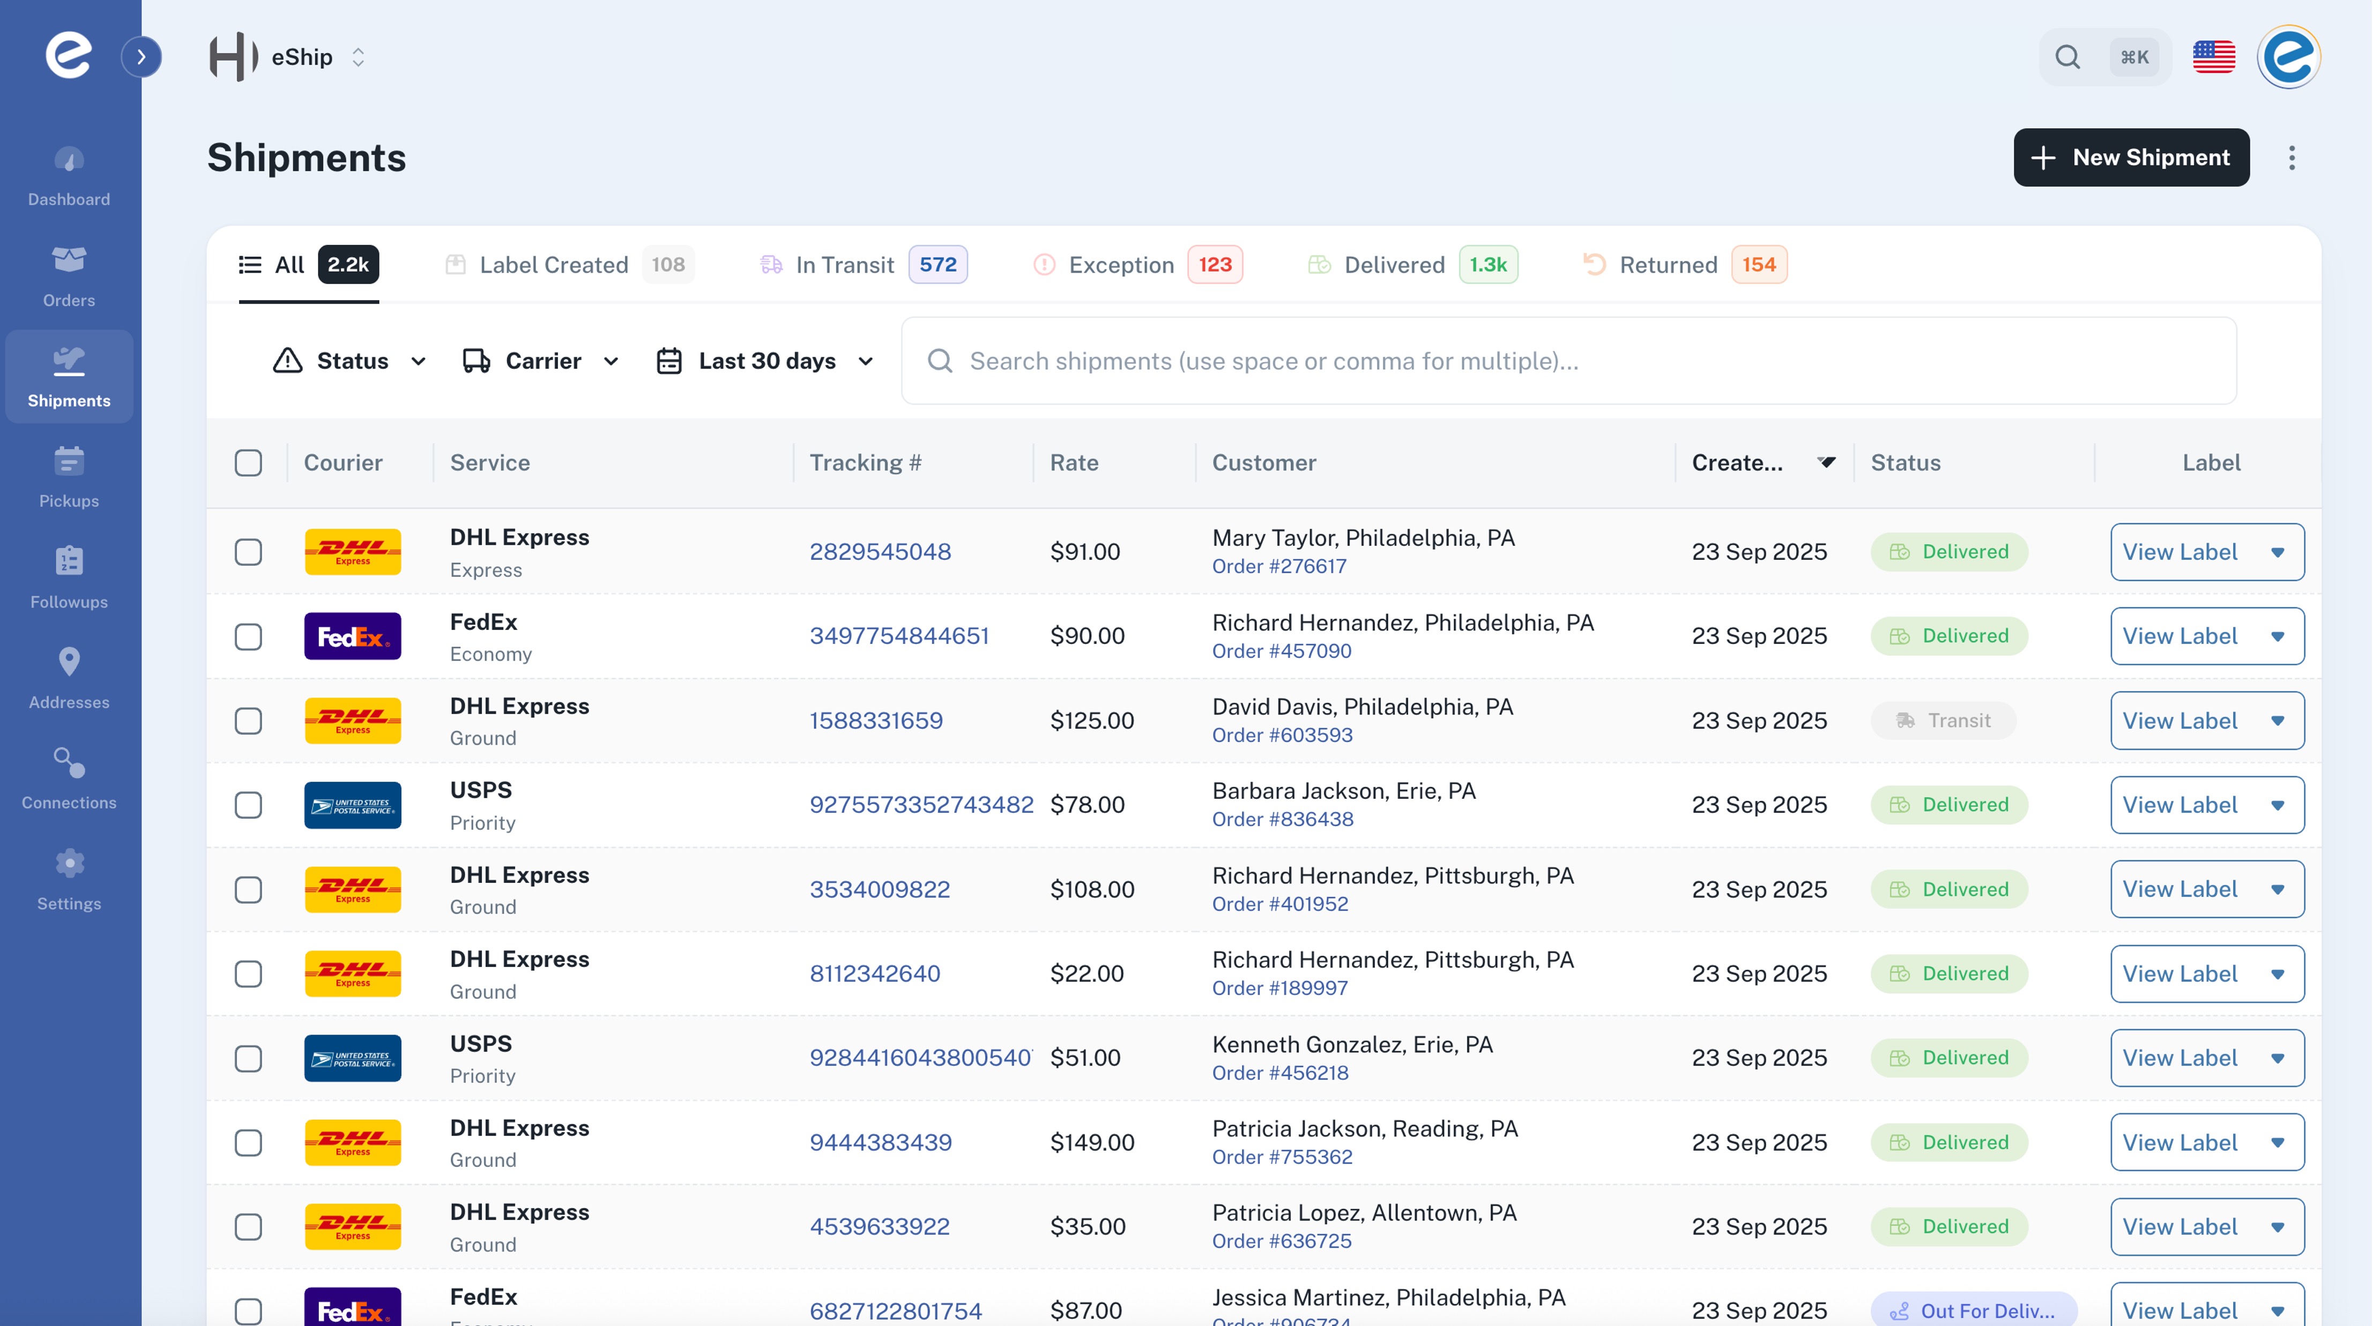Open the Addresses page
The height and width of the screenshot is (1326, 2373).
tap(68, 678)
